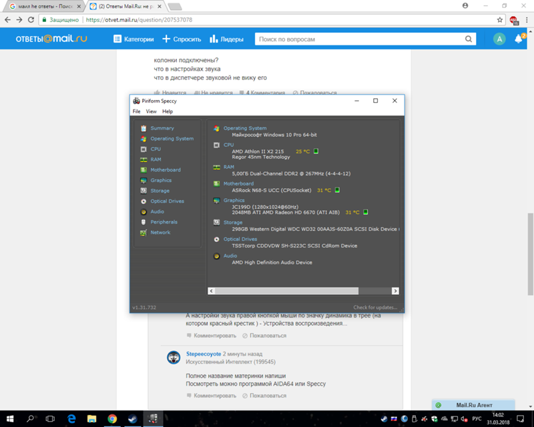Click the motherboard 31 °C temperature indicator
The image size is (534, 427).
(337, 190)
